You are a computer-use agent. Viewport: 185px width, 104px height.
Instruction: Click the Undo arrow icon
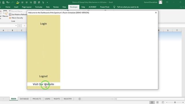coord(8,2)
